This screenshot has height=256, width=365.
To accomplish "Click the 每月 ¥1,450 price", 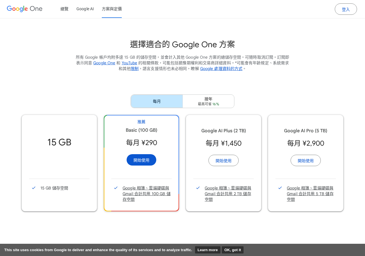I will click(224, 143).
